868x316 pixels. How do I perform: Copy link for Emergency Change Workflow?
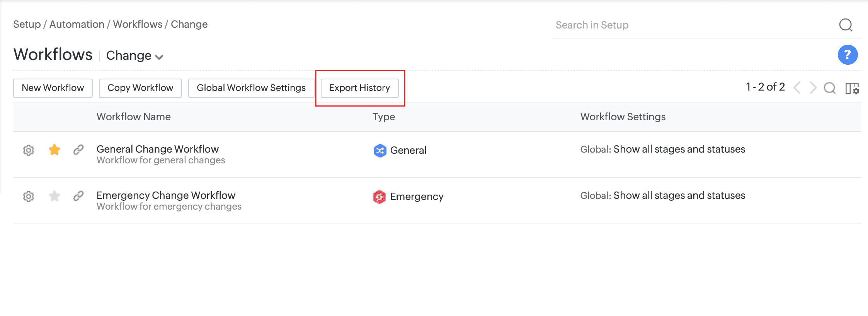(79, 197)
